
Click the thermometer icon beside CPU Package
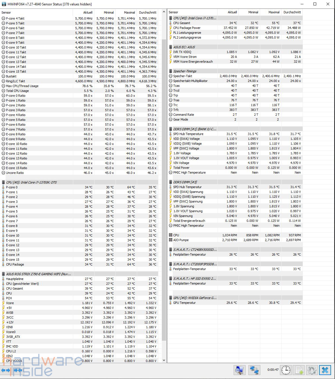click(x=3, y=264)
